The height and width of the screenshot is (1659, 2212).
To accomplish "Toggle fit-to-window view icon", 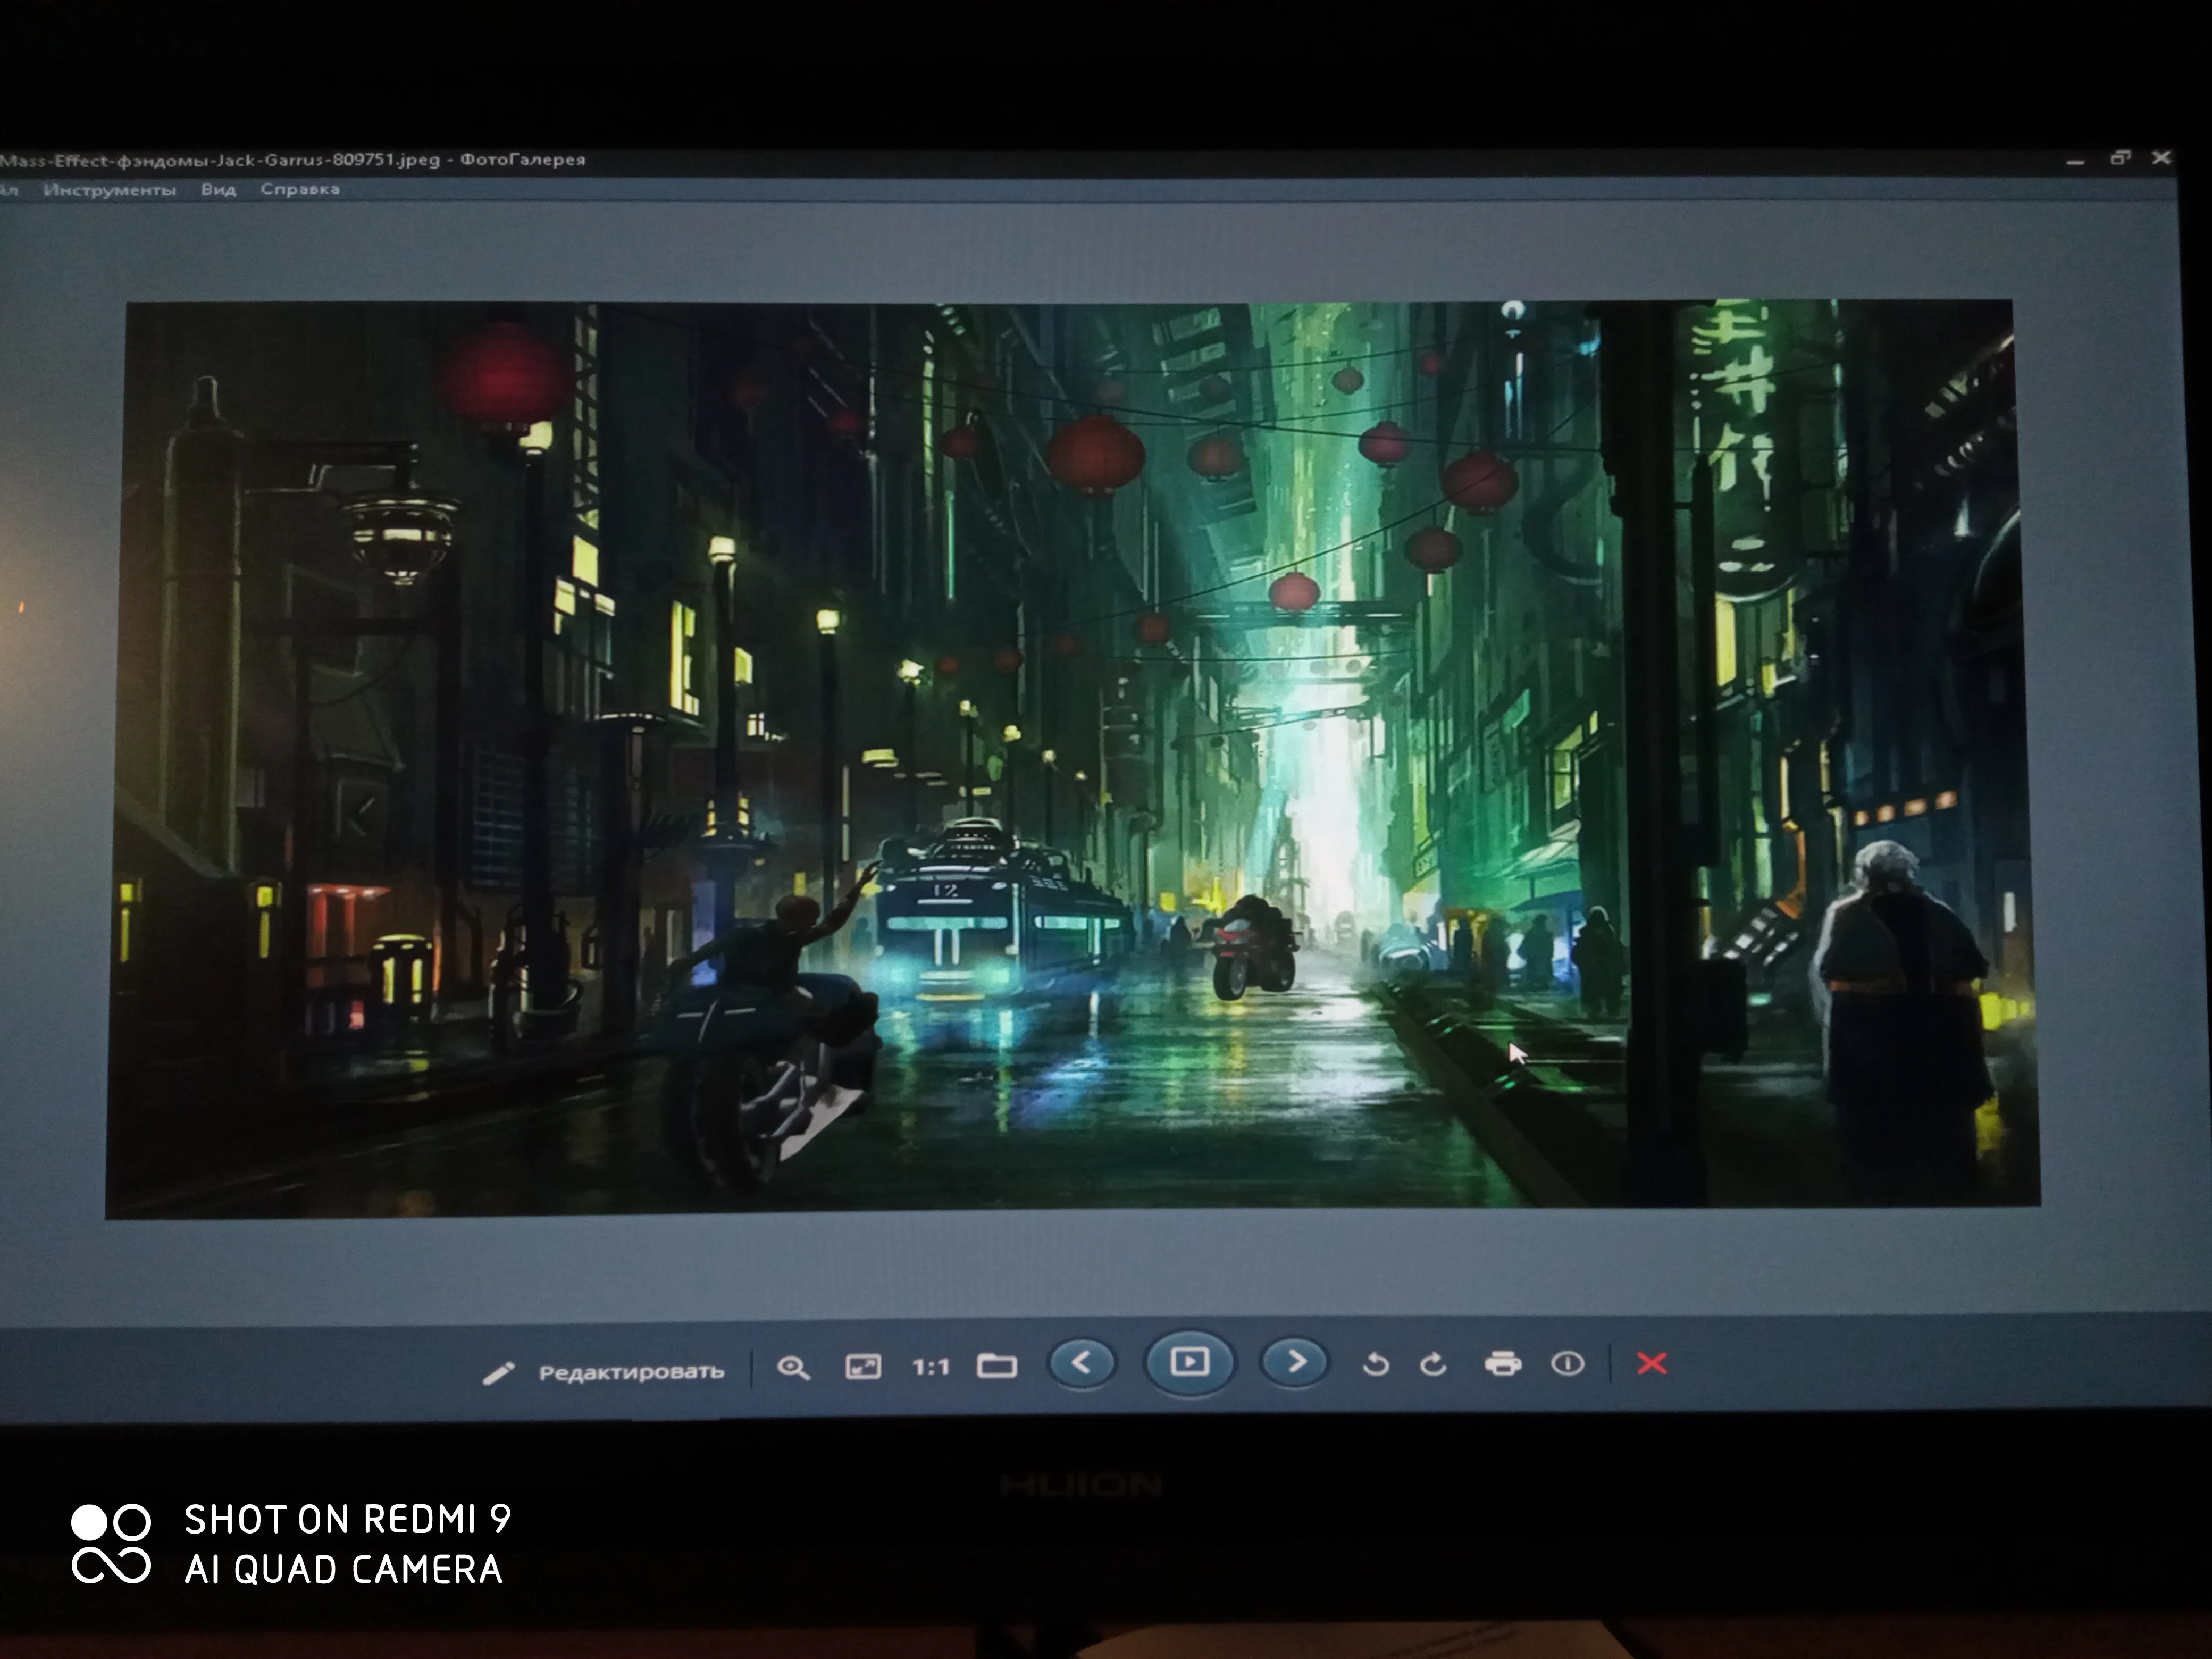I will tap(863, 1366).
